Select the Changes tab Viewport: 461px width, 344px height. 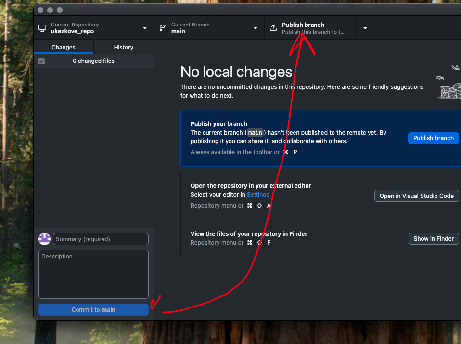click(x=63, y=47)
